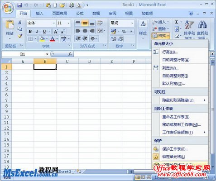This screenshot has width=216, height=181.
Task: Apply cell borders icon
Action: pos(30,39)
